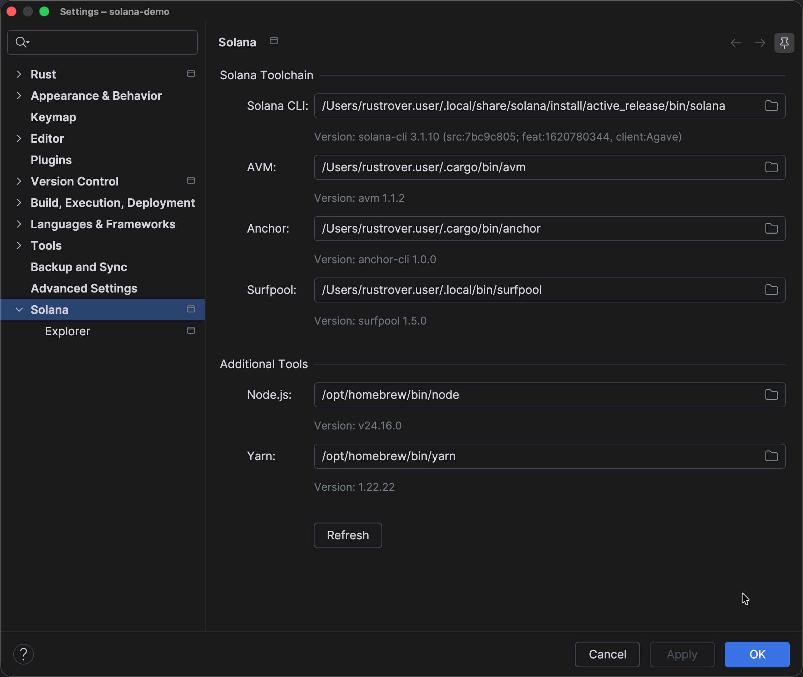Open Advanced Settings page
The width and height of the screenshot is (803, 677).
[84, 289]
